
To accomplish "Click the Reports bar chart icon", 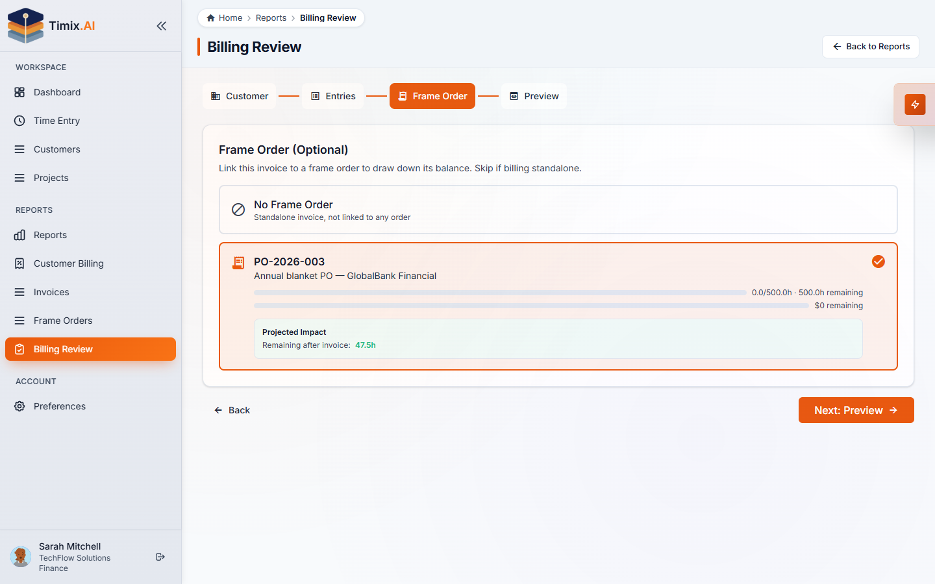I will (x=19, y=235).
